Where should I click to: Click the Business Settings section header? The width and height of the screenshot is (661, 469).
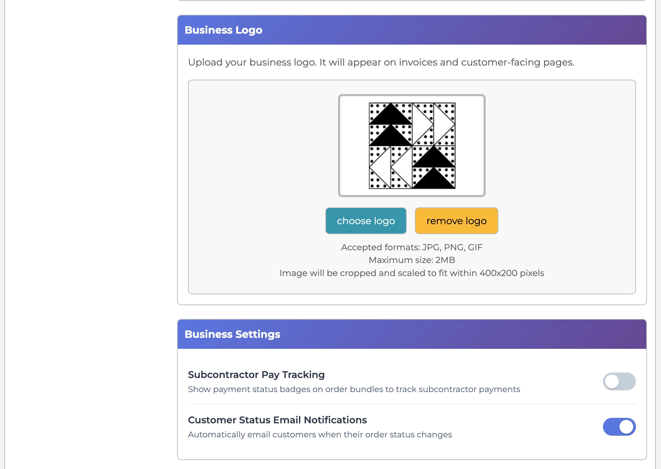click(x=232, y=334)
